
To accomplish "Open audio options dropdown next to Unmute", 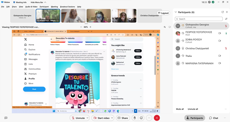I will [87, 118].
